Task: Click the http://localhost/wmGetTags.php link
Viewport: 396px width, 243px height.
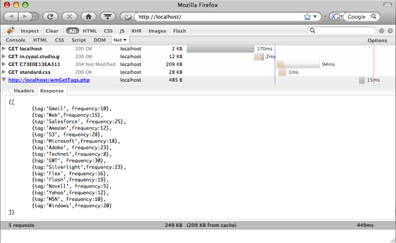Action: (49, 80)
